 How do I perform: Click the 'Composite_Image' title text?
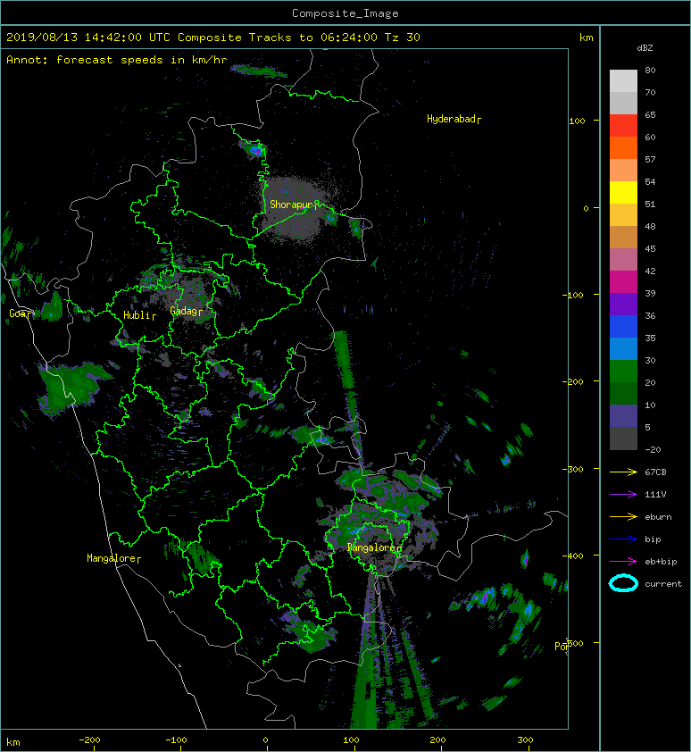(345, 13)
